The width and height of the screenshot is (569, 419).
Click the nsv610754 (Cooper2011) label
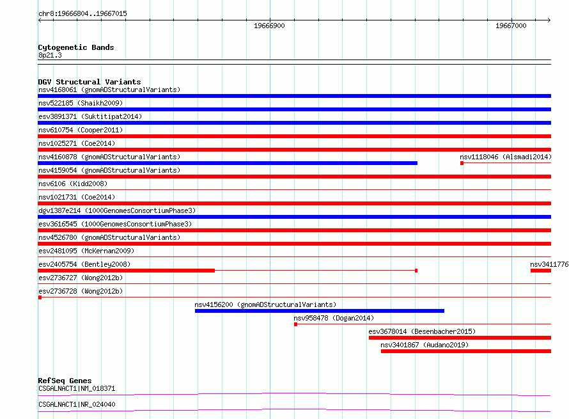(81, 130)
